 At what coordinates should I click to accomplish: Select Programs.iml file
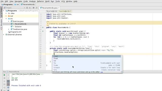(16, 32)
